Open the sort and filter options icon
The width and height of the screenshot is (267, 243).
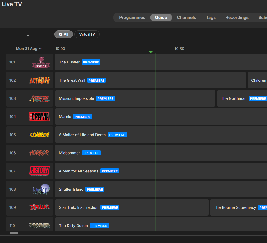[29, 34]
